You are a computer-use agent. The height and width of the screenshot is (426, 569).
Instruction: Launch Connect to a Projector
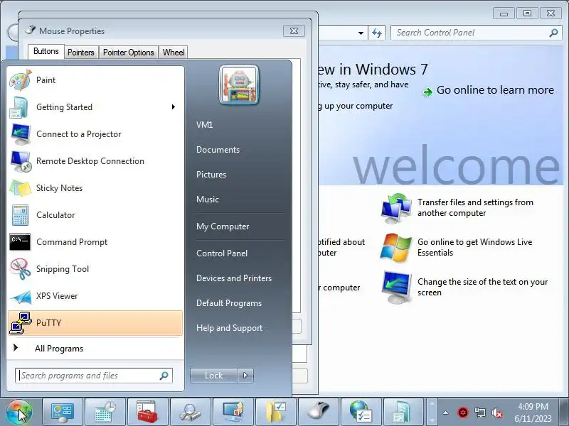point(95,134)
